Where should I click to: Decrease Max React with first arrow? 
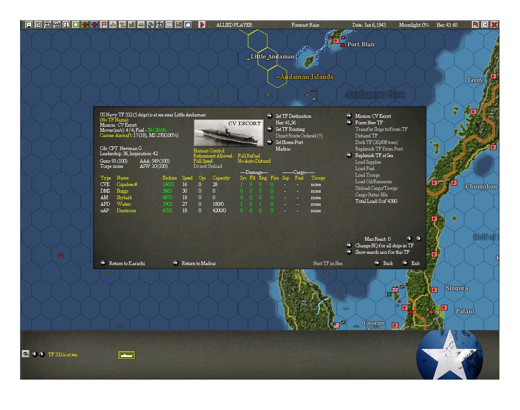click(x=409, y=238)
